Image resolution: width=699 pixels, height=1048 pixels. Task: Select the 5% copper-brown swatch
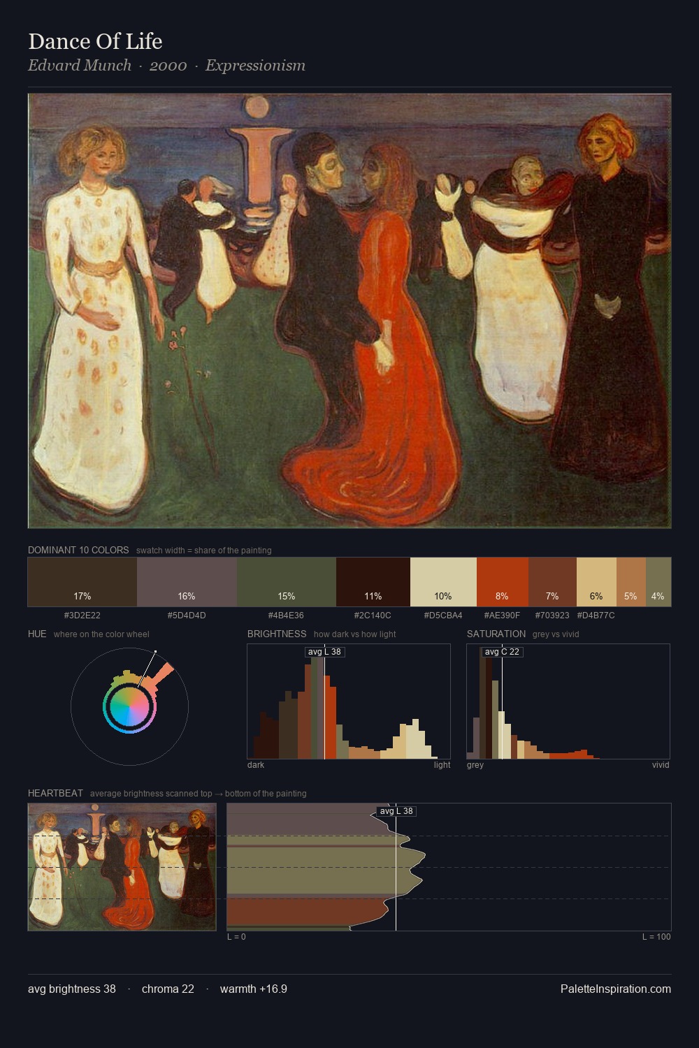(x=631, y=582)
